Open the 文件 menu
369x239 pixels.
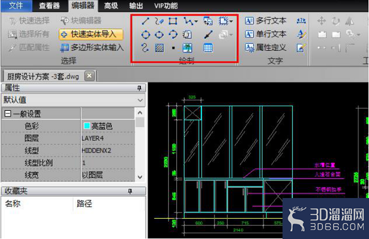(16, 6)
